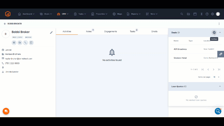Open the More menu
The width and height of the screenshot is (224, 126).
152,14
